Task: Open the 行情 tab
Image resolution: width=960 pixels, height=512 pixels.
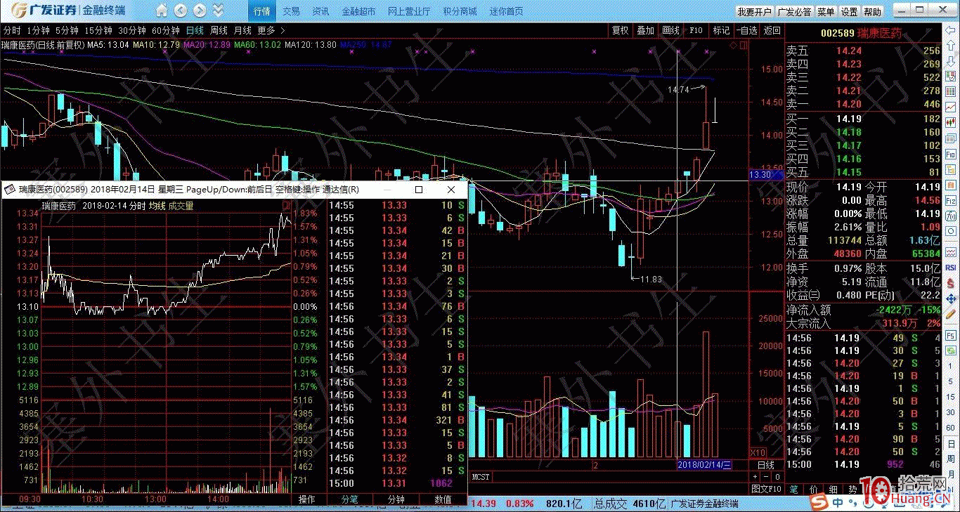Action: click(261, 12)
